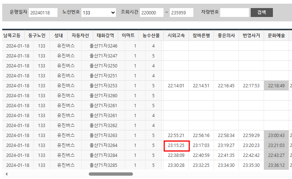Screen dimensions: 292x179
Task: Click the start time field showing 220000
Action: 151,13
